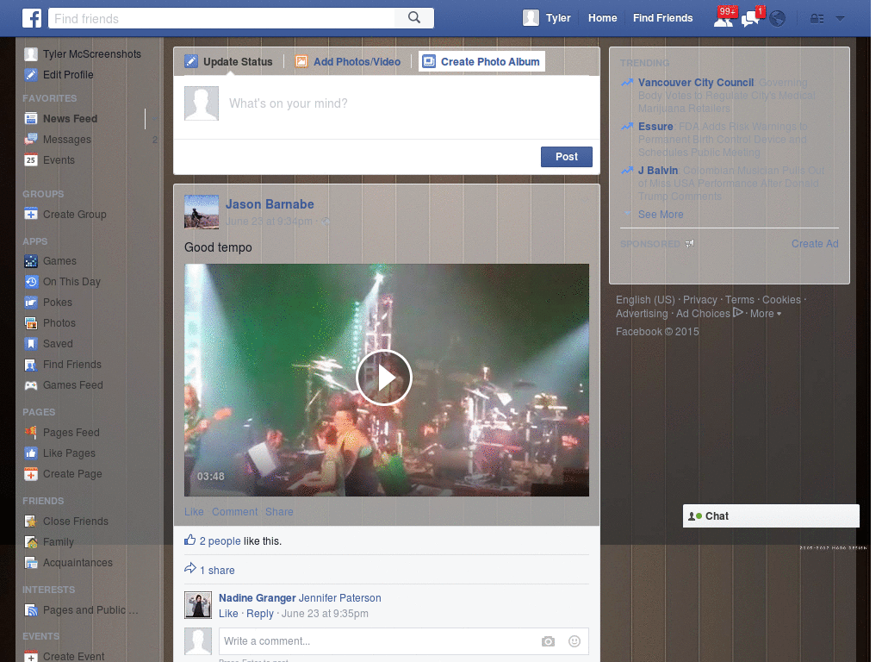Screen dimensions: 882x662
Task: Click the Create Group plus icon
Action: 31,214
